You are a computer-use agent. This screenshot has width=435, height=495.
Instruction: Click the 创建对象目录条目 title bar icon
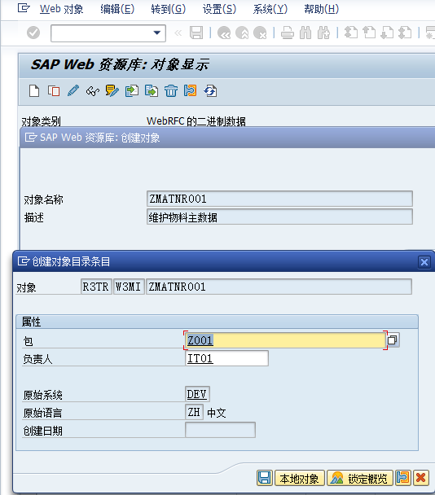click(x=24, y=261)
